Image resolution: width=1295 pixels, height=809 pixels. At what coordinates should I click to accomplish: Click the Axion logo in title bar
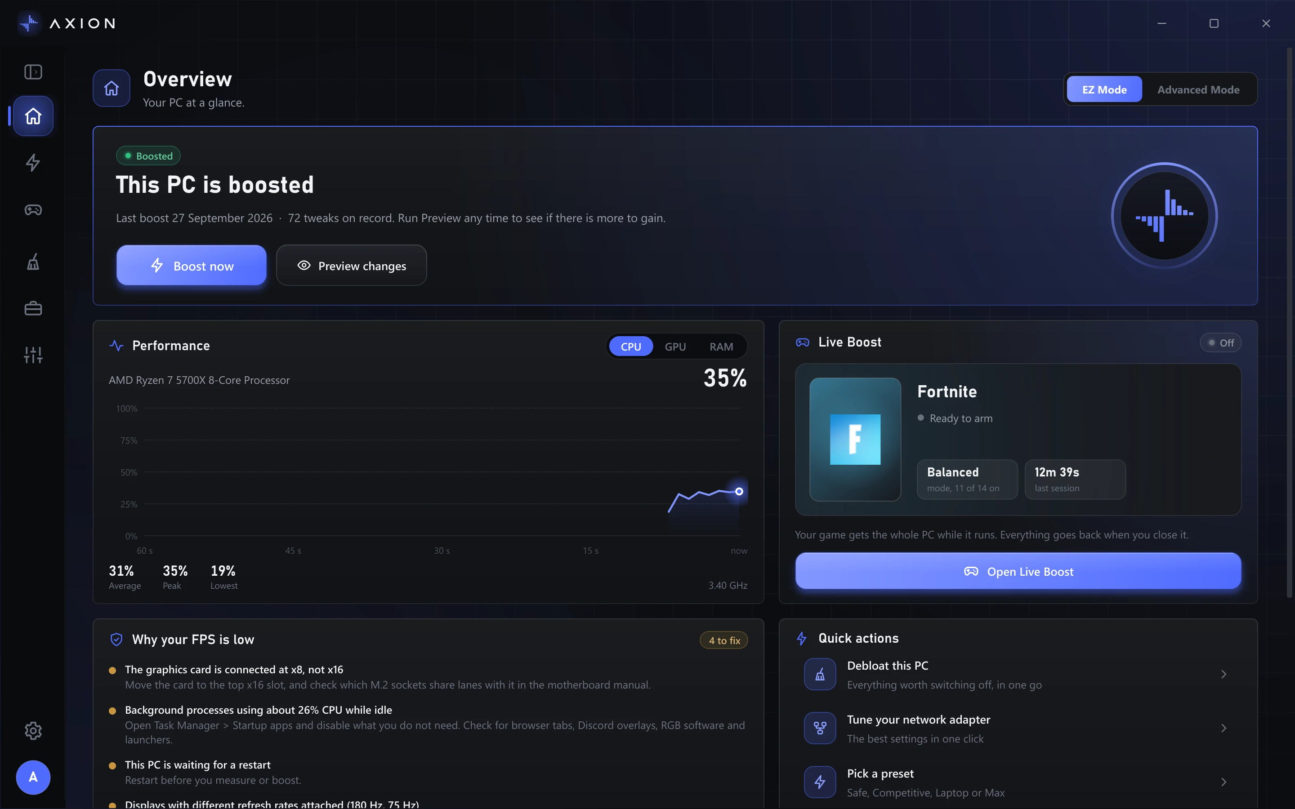tap(28, 23)
